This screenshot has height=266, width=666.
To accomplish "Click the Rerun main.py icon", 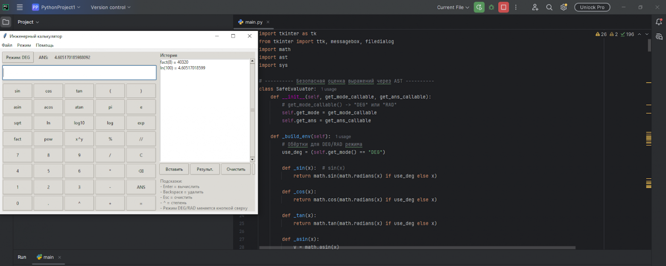I will [479, 7].
